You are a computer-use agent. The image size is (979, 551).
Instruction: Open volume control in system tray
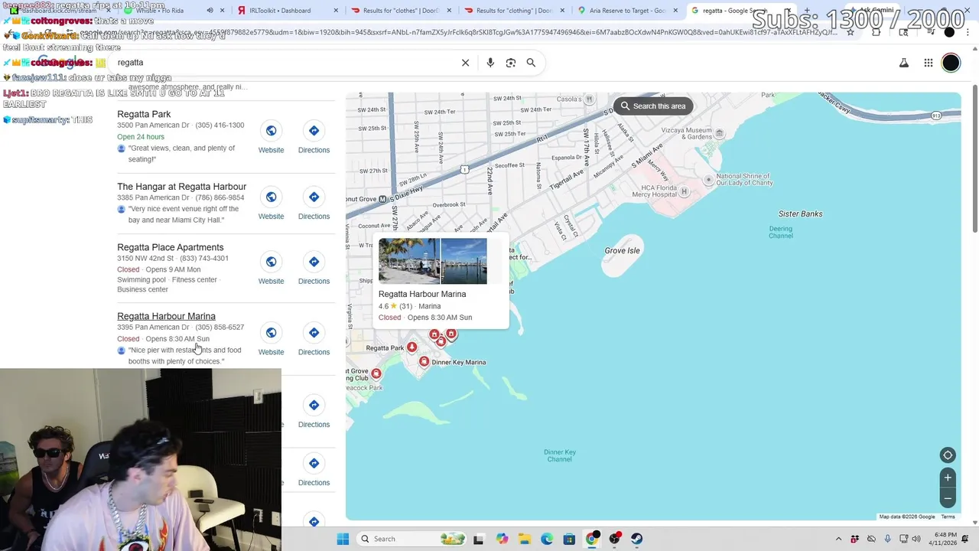pos(916,539)
